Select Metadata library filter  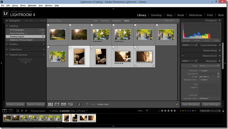[116, 21]
